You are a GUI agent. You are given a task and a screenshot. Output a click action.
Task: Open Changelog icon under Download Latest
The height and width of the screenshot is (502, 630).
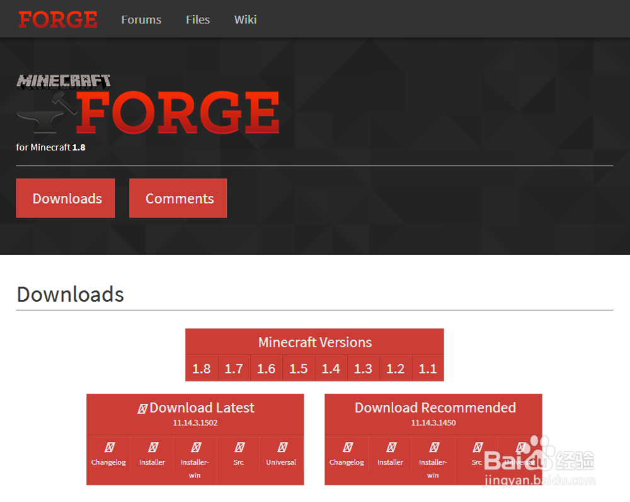point(109,447)
